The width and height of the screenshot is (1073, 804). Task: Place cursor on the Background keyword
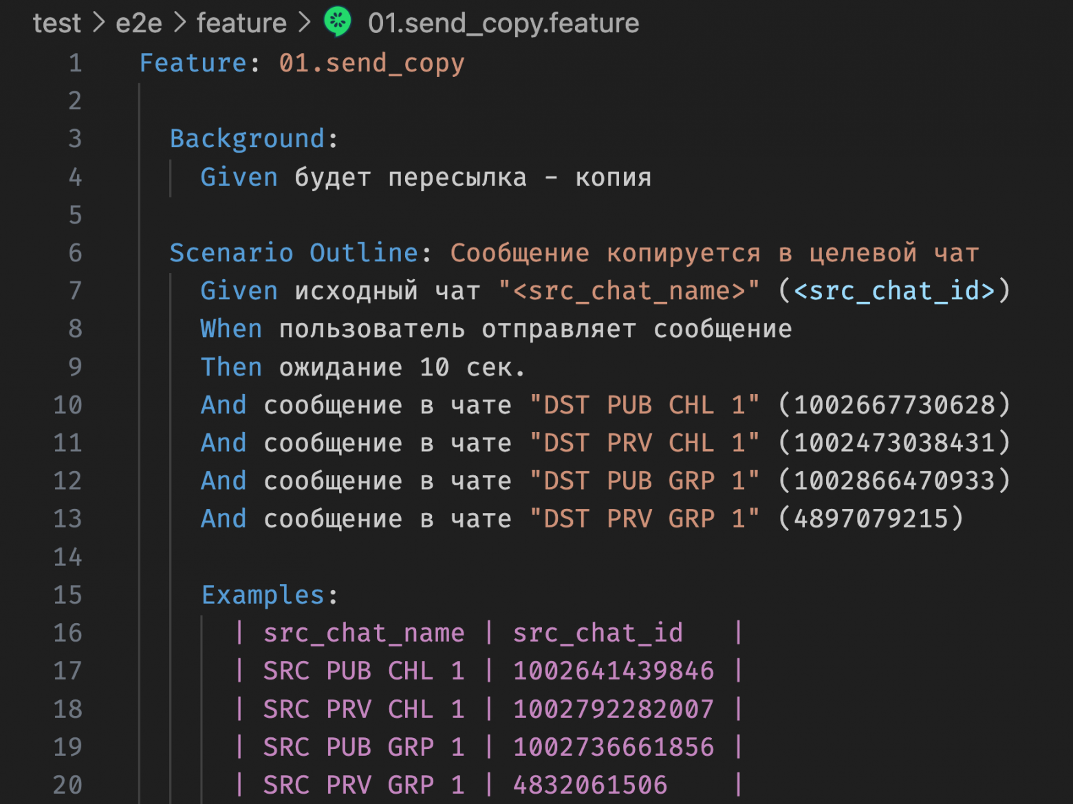[x=247, y=139]
